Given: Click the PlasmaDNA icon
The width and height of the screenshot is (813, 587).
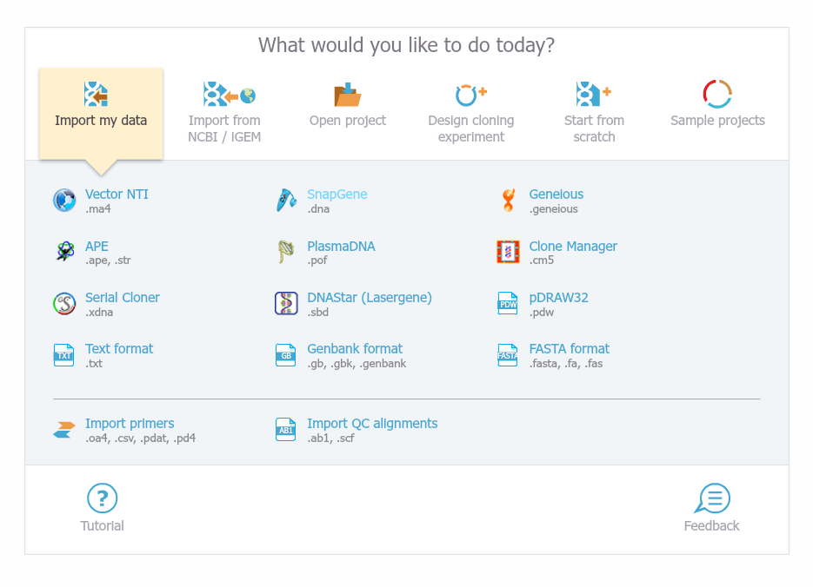Looking at the screenshot, I should pos(286,252).
